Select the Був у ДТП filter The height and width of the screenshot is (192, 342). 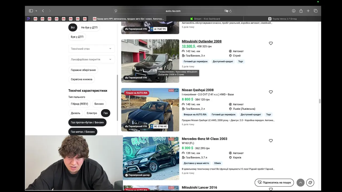[77, 37]
